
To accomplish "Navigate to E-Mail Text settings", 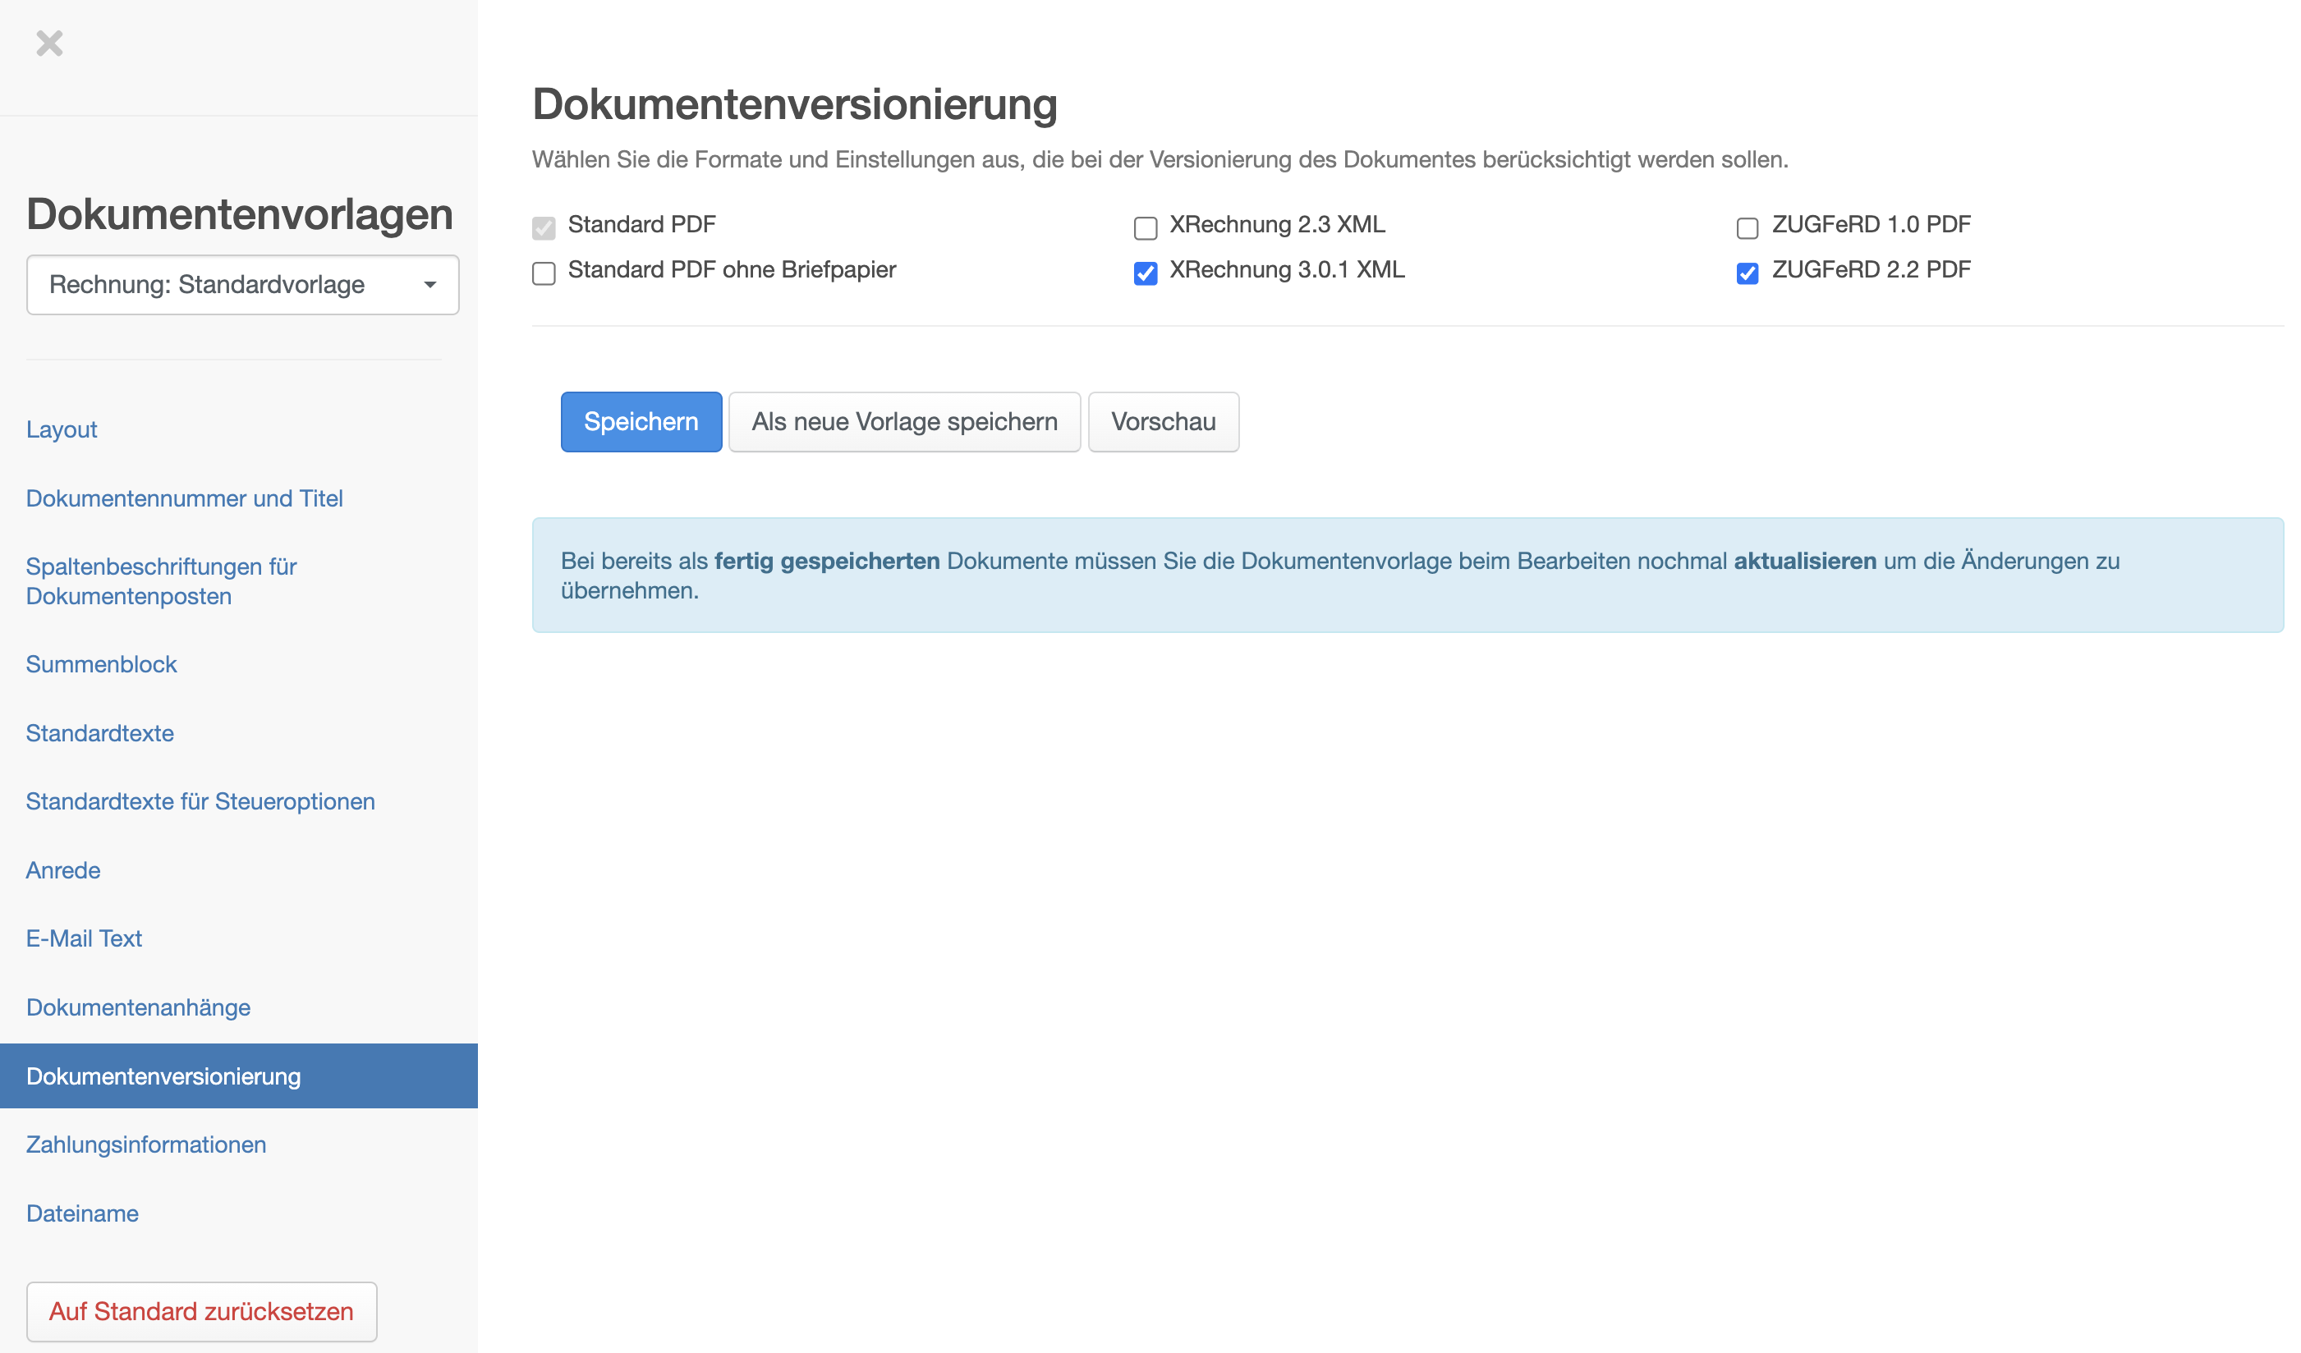I will click(84, 938).
